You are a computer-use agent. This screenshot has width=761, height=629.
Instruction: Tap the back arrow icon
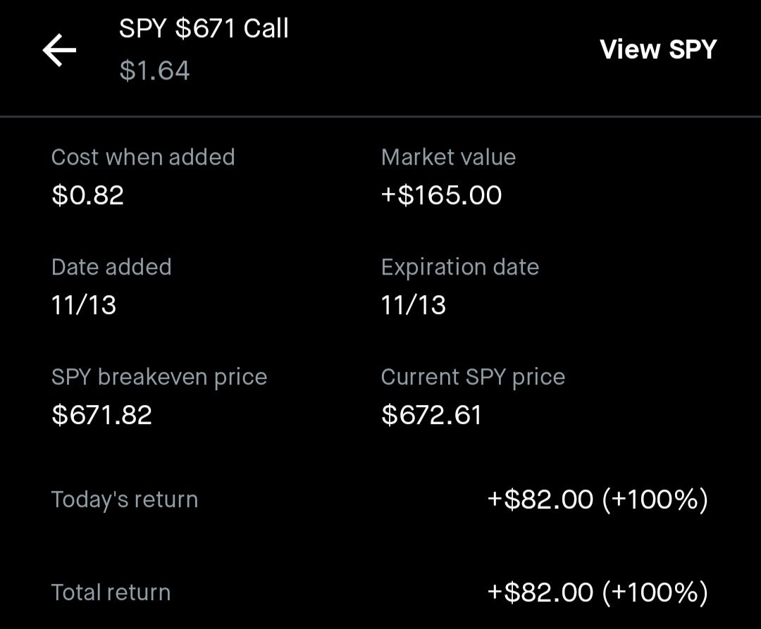point(59,51)
